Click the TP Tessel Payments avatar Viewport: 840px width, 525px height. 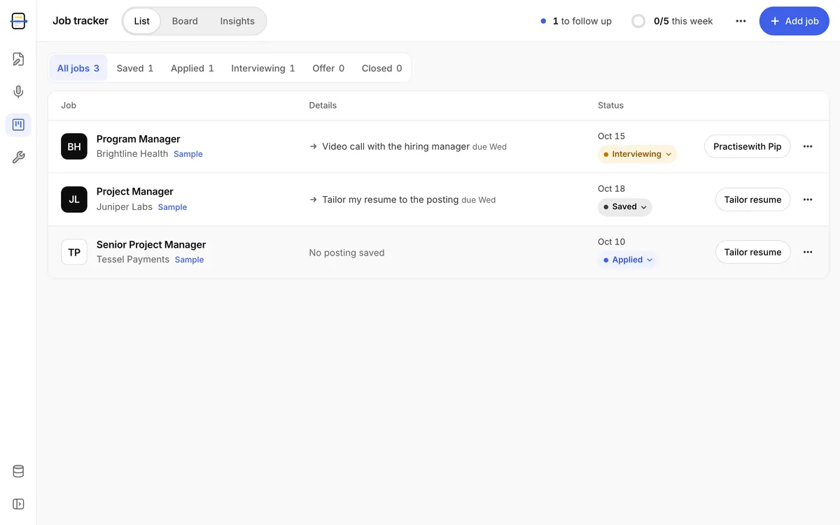(x=74, y=252)
